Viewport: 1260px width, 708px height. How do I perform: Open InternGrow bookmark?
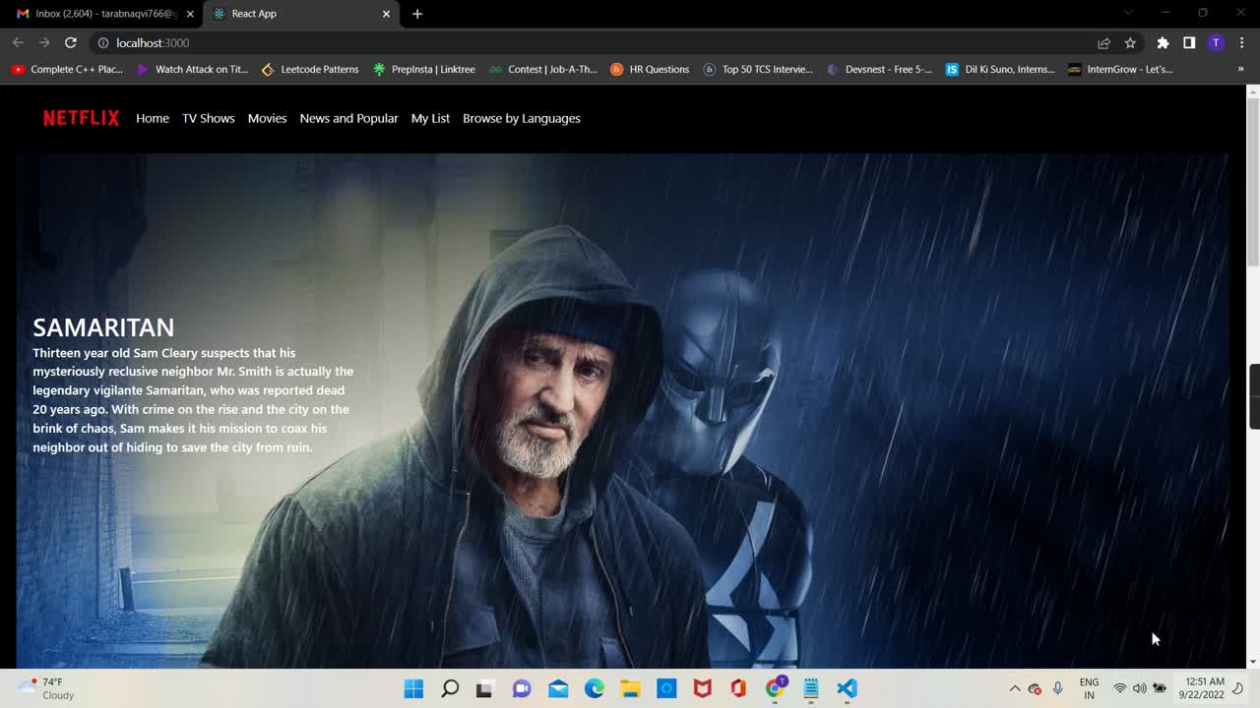coord(1120,69)
